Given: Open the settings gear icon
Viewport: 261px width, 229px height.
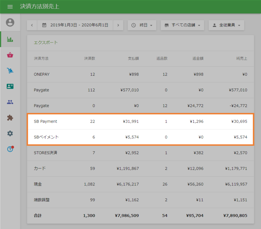Looking at the screenshot, I should pyautogui.click(x=10, y=133).
